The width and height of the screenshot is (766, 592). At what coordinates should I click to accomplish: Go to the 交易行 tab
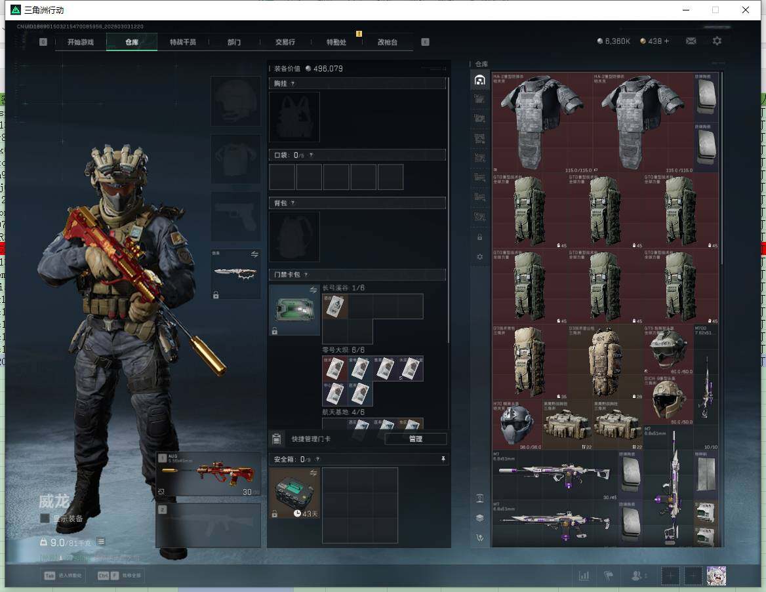[x=285, y=42]
